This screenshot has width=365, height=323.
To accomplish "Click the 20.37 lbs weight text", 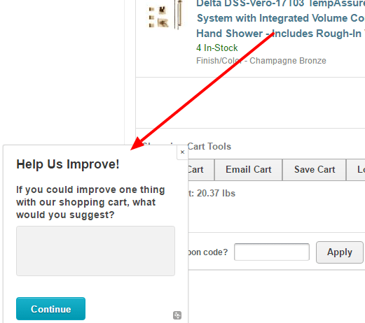I will coord(216,194).
